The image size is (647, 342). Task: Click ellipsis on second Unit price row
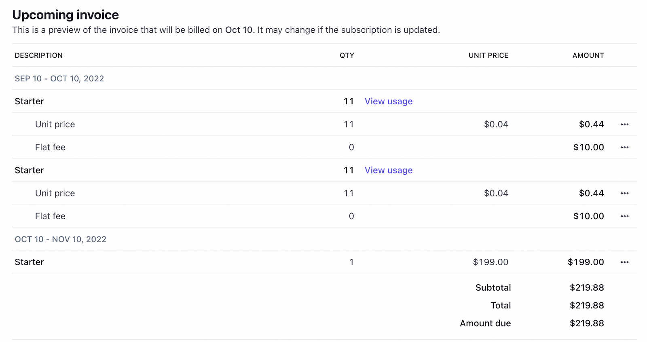coord(624,193)
